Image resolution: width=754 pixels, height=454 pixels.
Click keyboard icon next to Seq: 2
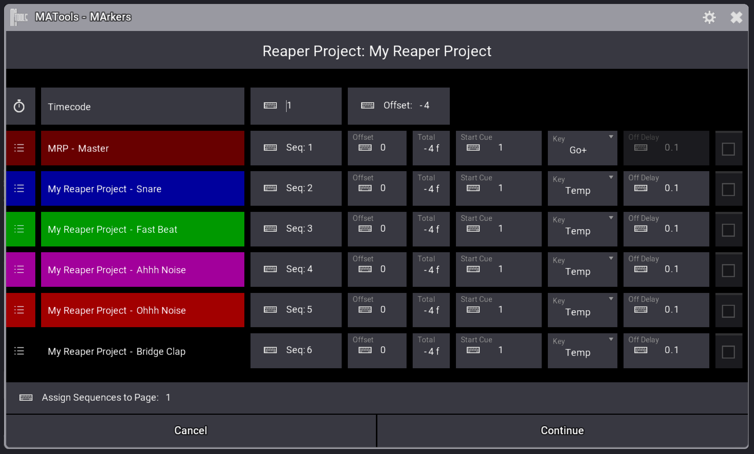[x=270, y=188]
